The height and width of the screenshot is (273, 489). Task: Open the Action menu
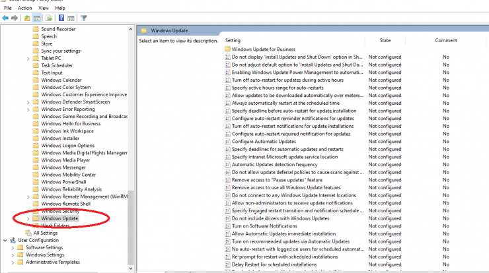(24, 8)
